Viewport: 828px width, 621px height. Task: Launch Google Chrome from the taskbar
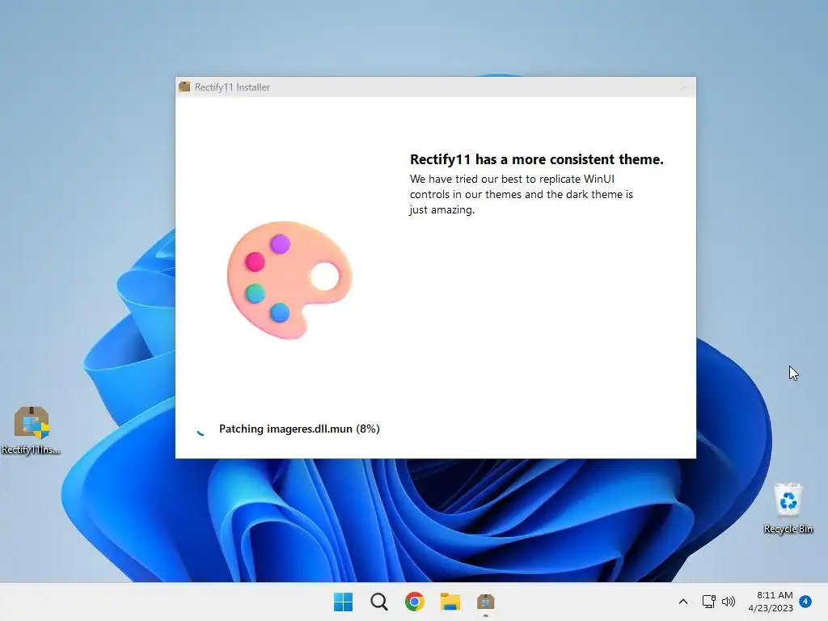[x=415, y=602]
